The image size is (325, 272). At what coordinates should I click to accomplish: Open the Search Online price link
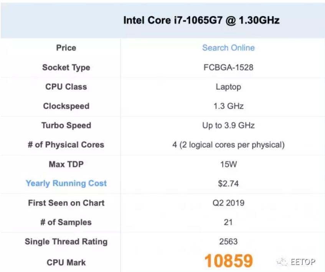(228, 48)
